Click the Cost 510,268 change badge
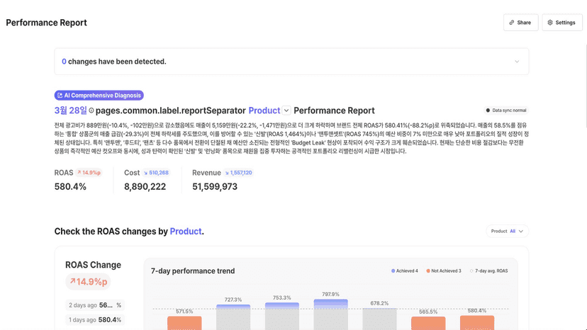 [156, 173]
